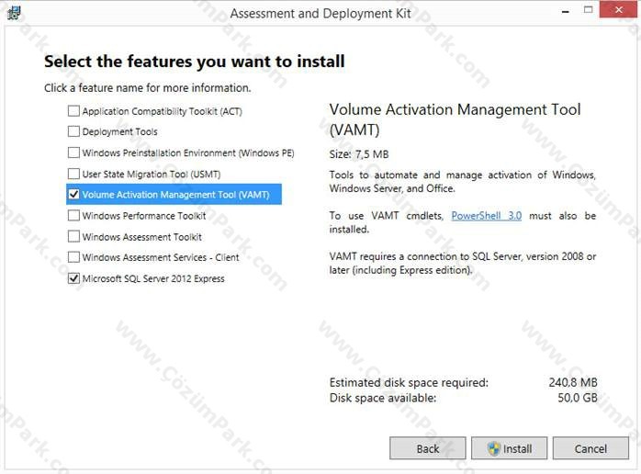The width and height of the screenshot is (641, 474).
Task: Select Windows Performance Toolkit feature name
Action: point(144,216)
